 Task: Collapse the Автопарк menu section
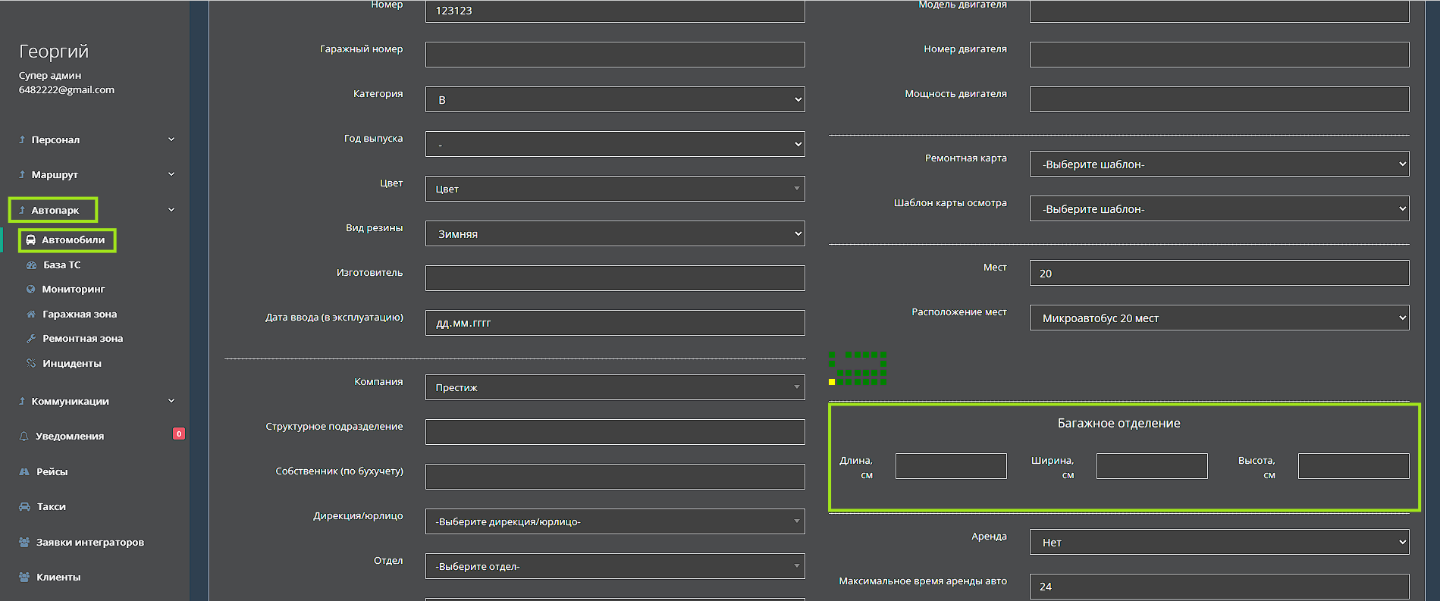click(171, 210)
